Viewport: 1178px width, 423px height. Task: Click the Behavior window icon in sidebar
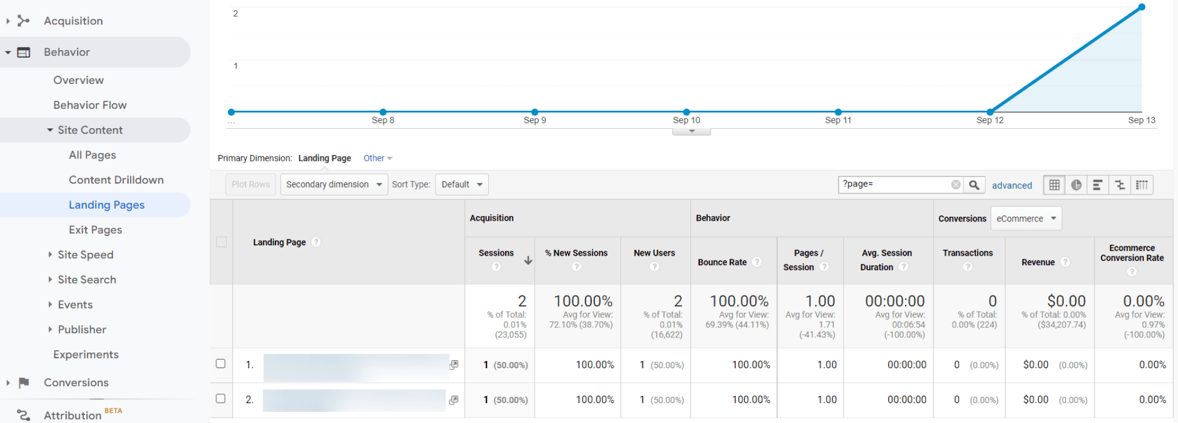click(23, 52)
